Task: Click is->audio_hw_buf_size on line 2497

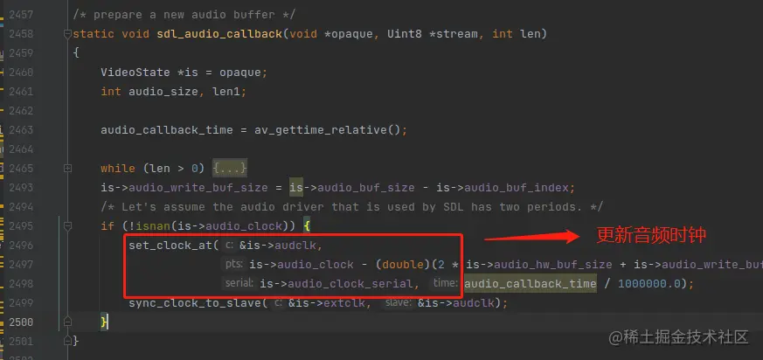Action: point(538,265)
